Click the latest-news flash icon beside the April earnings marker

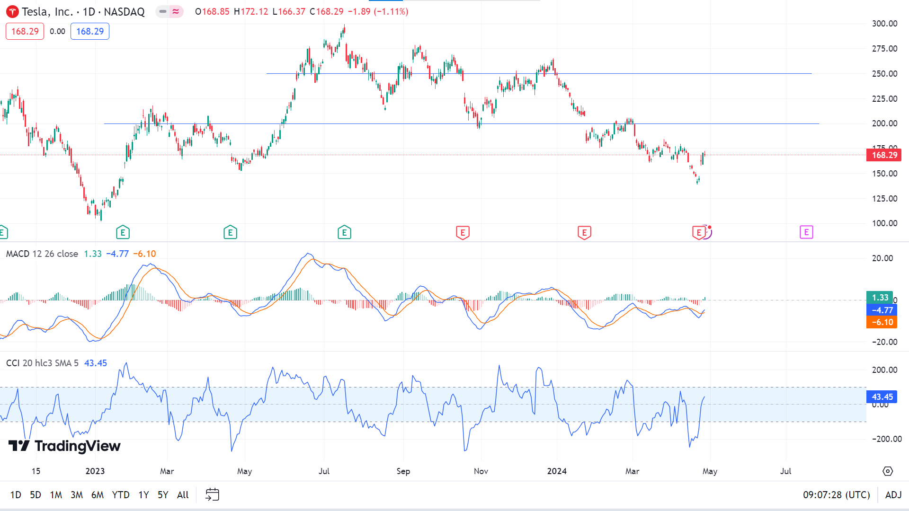708,231
